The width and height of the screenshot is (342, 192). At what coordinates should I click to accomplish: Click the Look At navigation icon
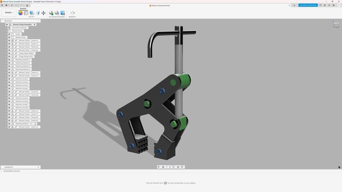[x=163, y=167]
